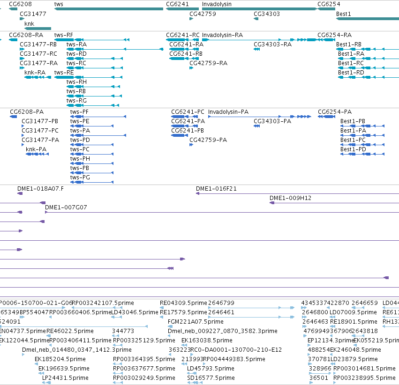Click the CG42759 gene label
The width and height of the screenshot is (399, 385).
tap(203, 14)
